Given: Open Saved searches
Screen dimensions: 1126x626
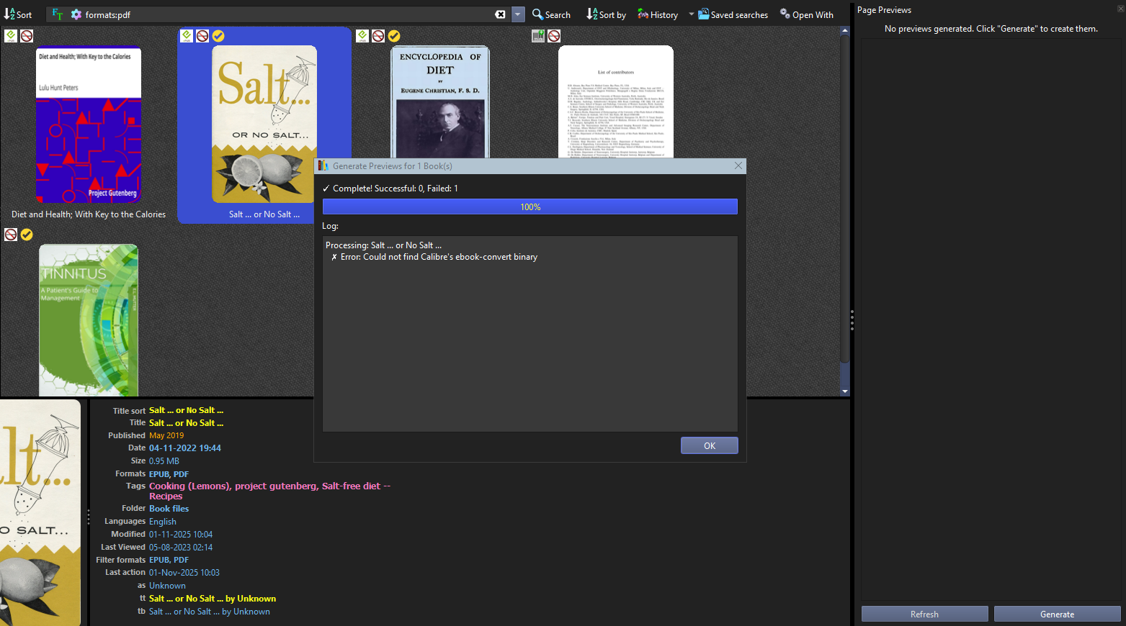Looking at the screenshot, I should coord(733,14).
